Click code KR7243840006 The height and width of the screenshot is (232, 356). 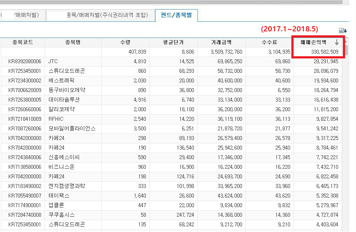coord(25,157)
